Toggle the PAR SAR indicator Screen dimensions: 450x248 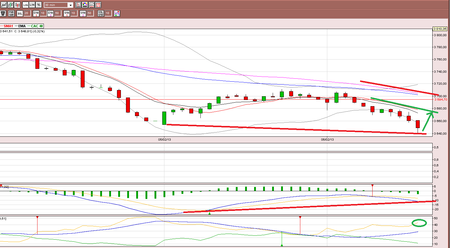point(11,13)
